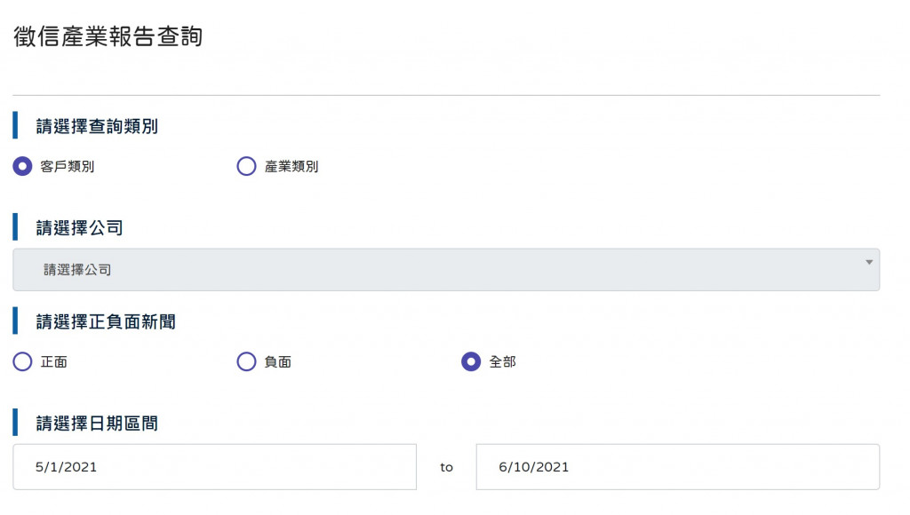Screen dimensions: 910x515
Task: Click the 請選擇查詢類別 section heading
Action: [97, 126]
